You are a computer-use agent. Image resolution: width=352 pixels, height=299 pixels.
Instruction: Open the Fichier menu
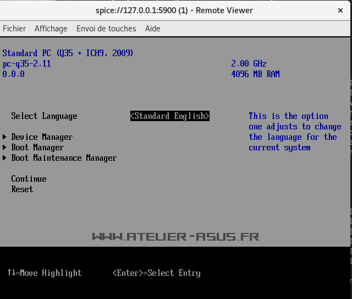point(14,29)
